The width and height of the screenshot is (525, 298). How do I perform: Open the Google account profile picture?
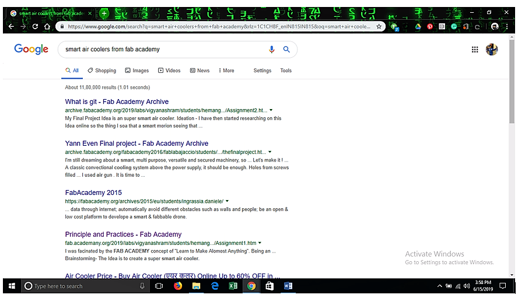tap(492, 50)
